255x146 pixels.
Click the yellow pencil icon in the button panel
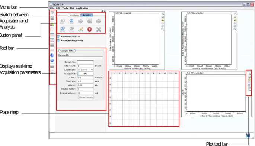80,29
